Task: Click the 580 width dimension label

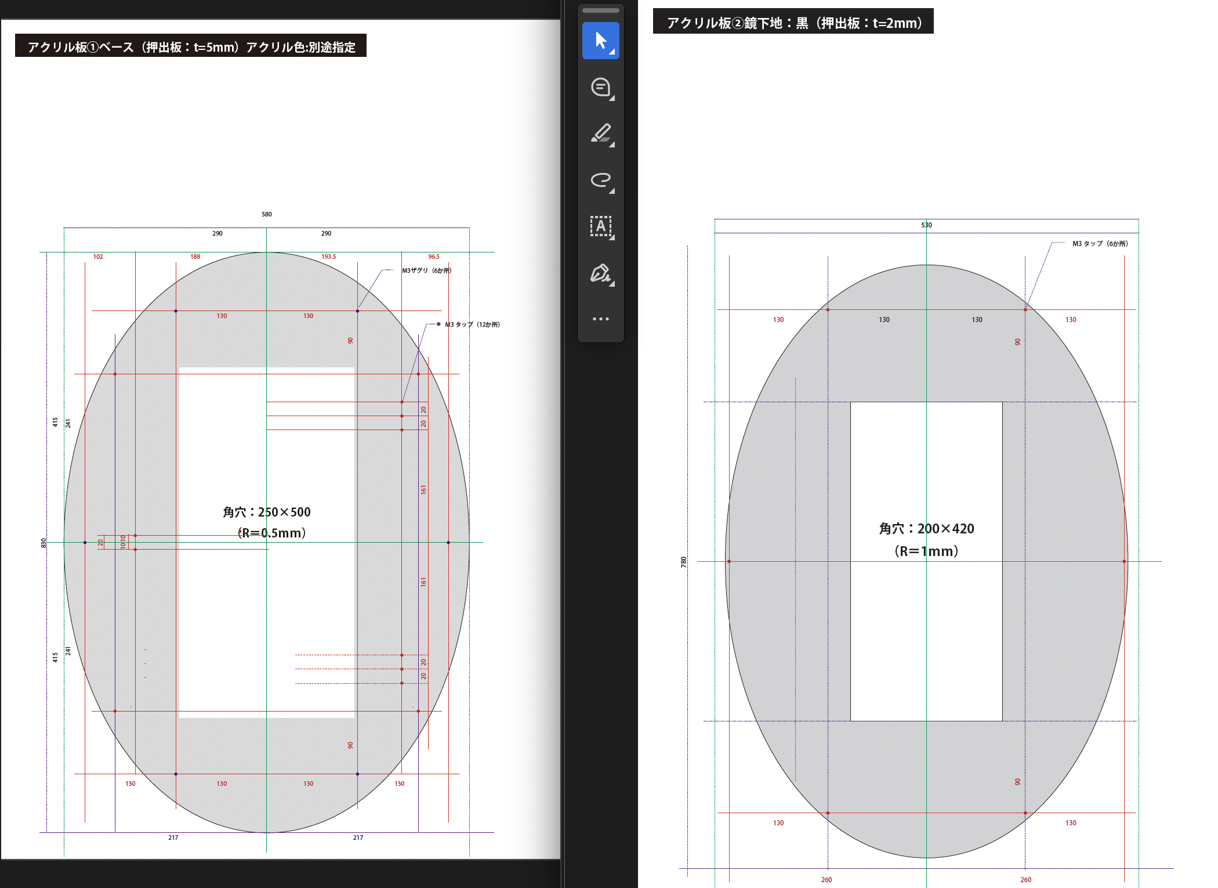Action: point(267,214)
